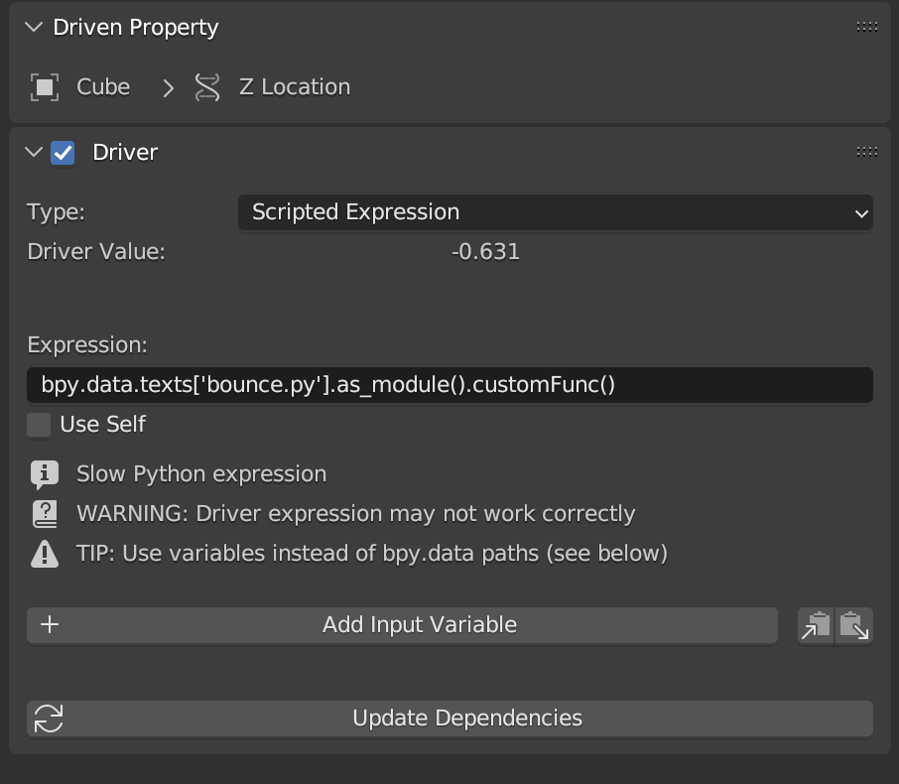Click the refresh icon on Update Dependencies
899x784 pixels.
point(49,719)
